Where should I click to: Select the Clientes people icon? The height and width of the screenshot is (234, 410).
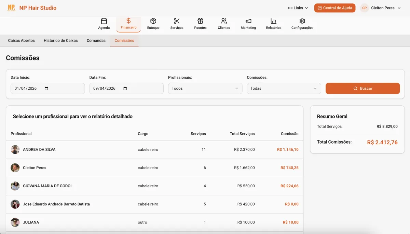click(x=224, y=21)
